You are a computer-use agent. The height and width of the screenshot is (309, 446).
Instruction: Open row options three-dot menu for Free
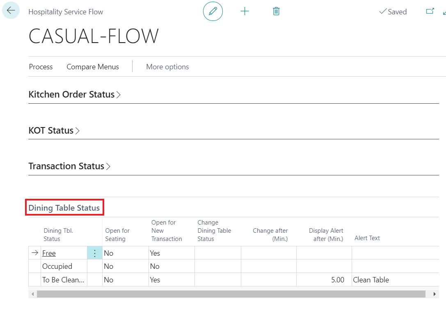click(95, 253)
